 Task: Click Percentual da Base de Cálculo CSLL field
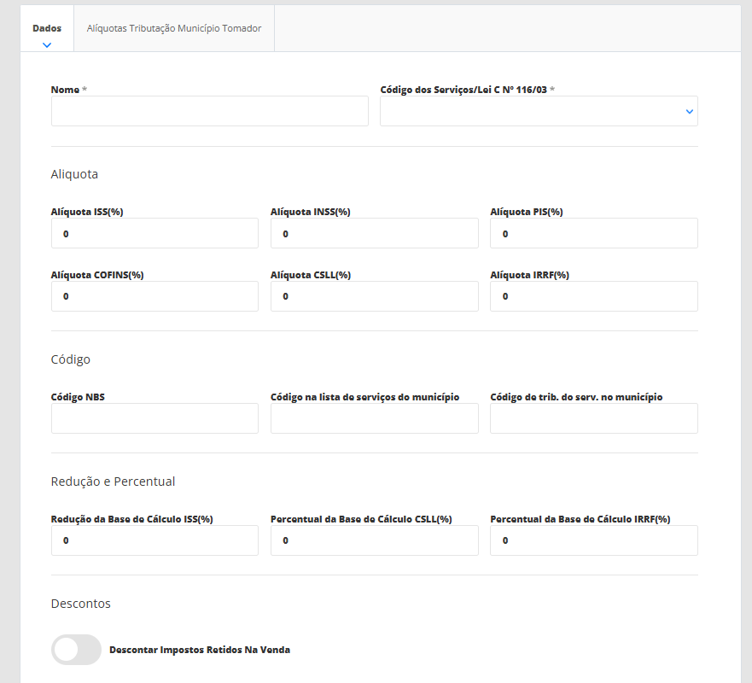[x=374, y=540]
